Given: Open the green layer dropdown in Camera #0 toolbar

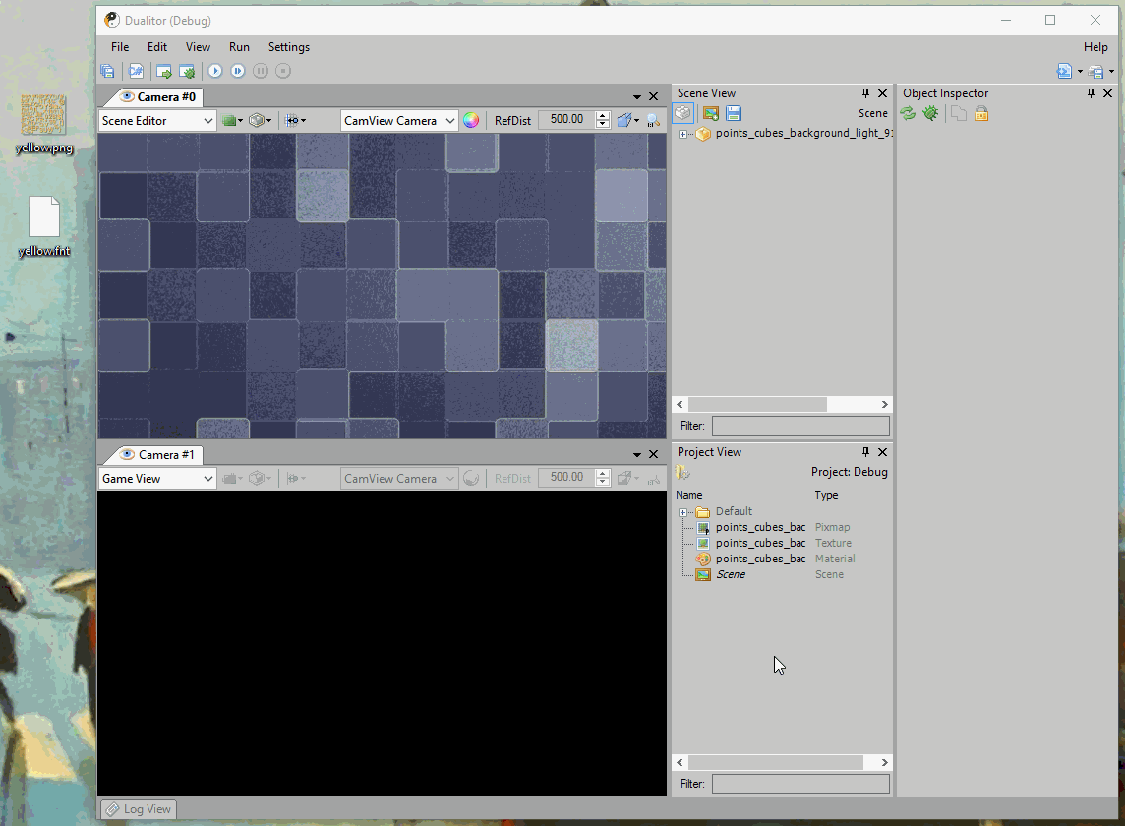Looking at the screenshot, I should tap(232, 121).
